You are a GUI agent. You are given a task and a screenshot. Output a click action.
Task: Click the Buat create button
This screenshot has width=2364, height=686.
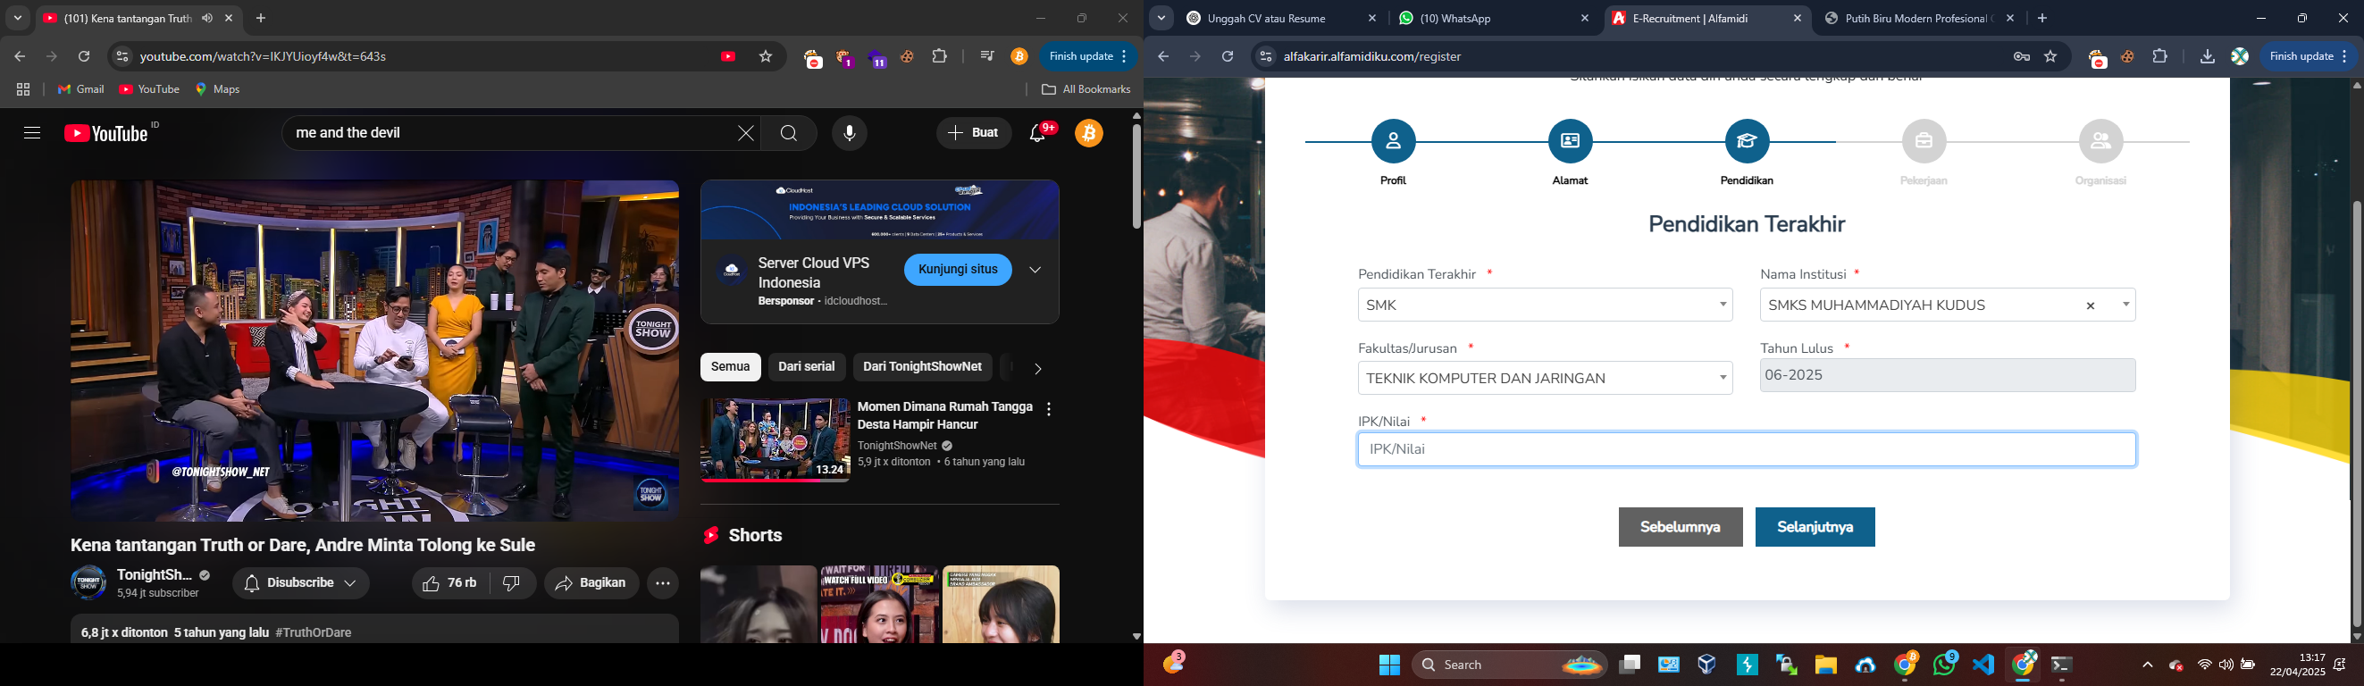974,134
